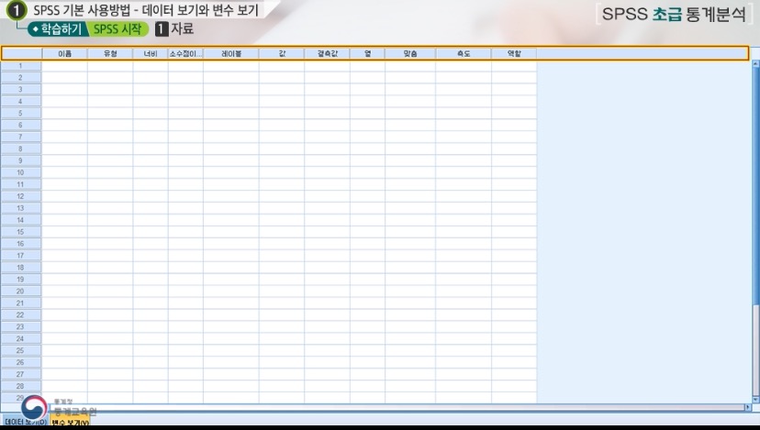Image resolution: width=760 pixels, height=430 pixels.
Task: Click the 레이블 cell in row 1
Action: 231,65
